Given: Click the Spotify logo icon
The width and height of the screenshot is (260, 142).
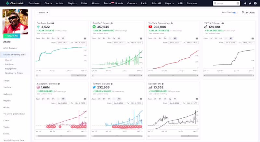Looking at the screenshot, I should click(x=94, y=27).
